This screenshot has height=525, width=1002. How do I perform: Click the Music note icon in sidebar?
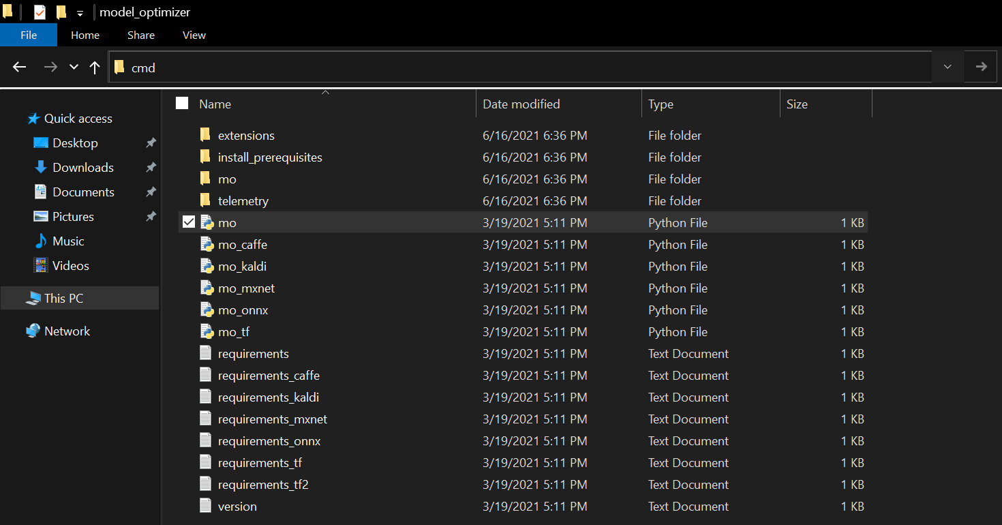41,241
